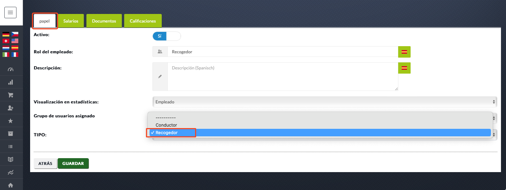Click Grupo de usuarios asignado select arrow
Screen dimensions: 506x190
point(495,118)
